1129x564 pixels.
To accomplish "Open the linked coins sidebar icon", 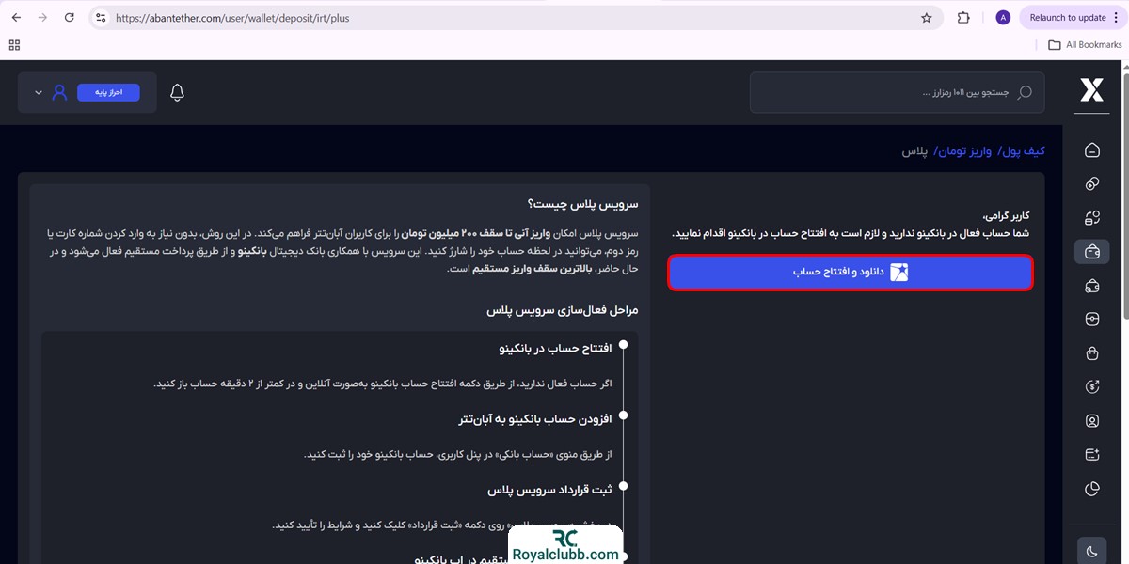I will point(1091,184).
